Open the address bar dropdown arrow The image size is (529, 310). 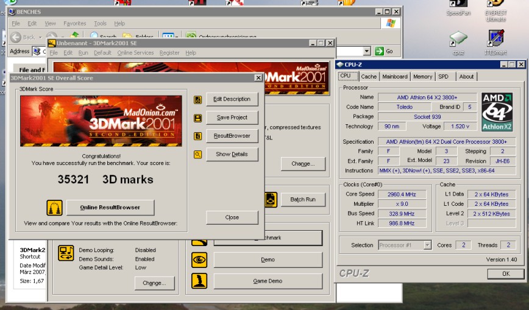367,51
